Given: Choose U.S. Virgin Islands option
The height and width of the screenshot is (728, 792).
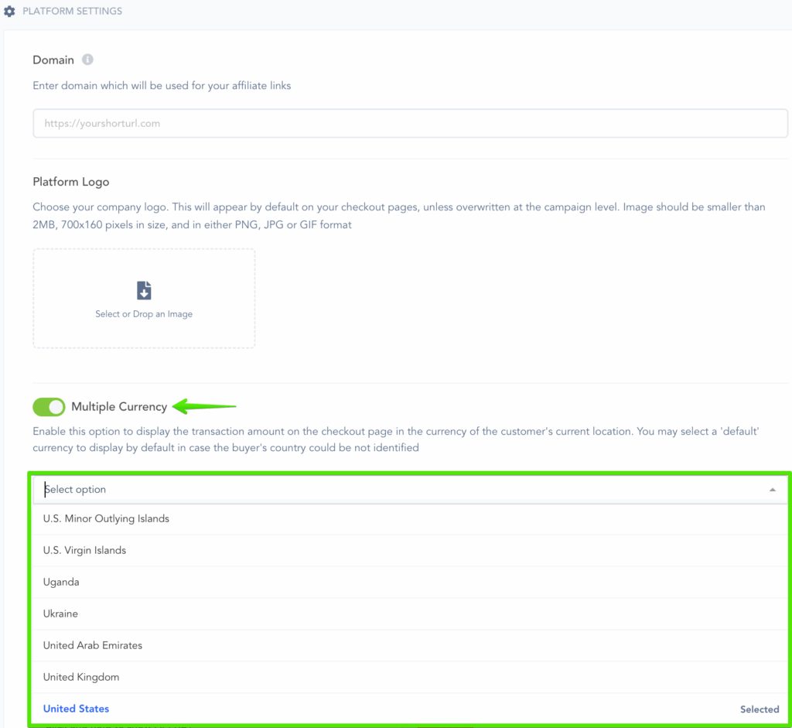Looking at the screenshot, I should (x=84, y=550).
